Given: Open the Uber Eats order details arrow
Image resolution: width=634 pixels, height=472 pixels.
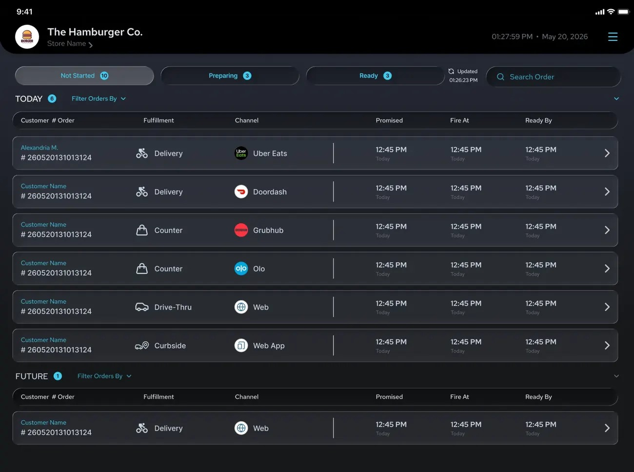Looking at the screenshot, I should pyautogui.click(x=607, y=153).
